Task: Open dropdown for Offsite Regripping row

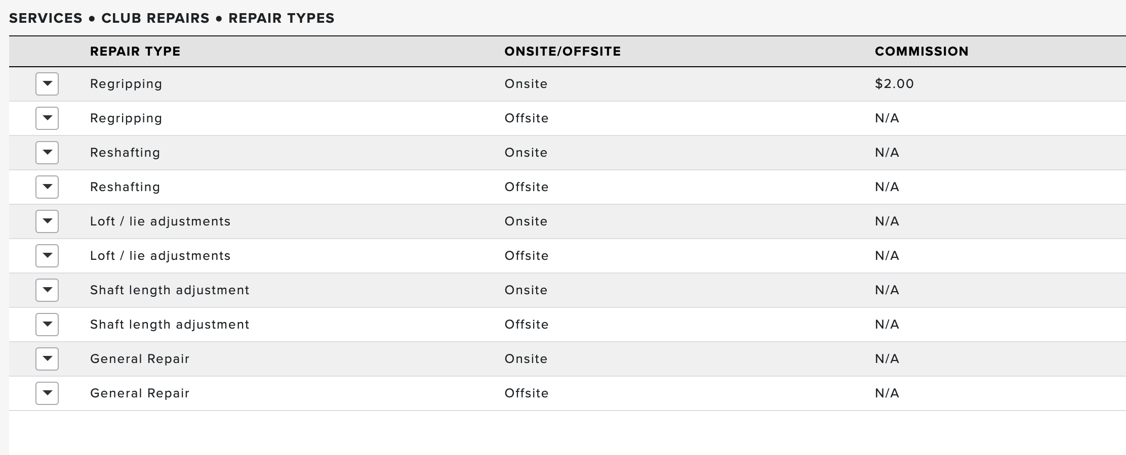Action: (x=47, y=118)
